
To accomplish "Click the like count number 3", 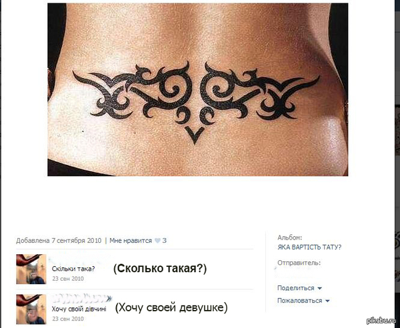I will 164,240.
